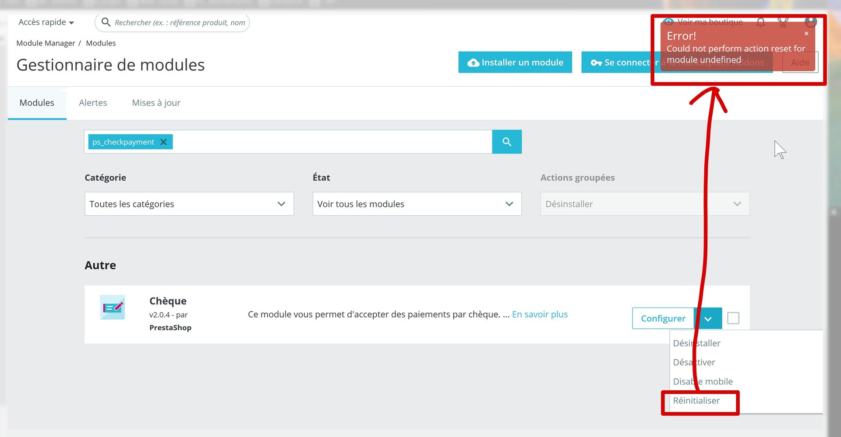The height and width of the screenshot is (437, 841).
Task: Close the Error notification
Action: [x=806, y=33]
